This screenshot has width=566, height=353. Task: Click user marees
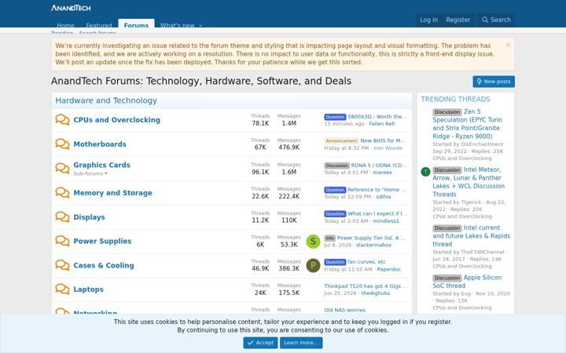382,172
